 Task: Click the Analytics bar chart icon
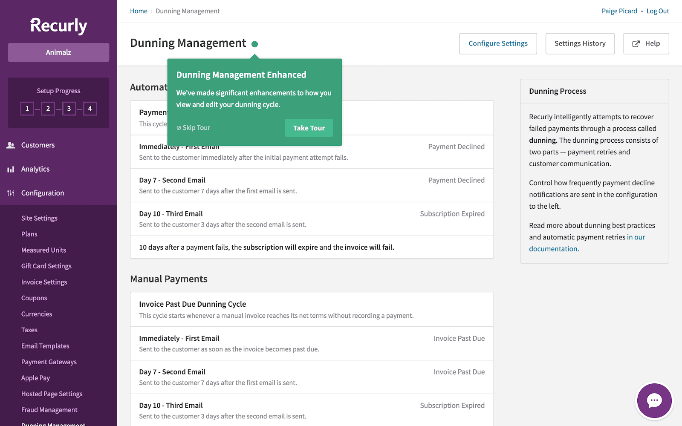pyautogui.click(x=11, y=169)
